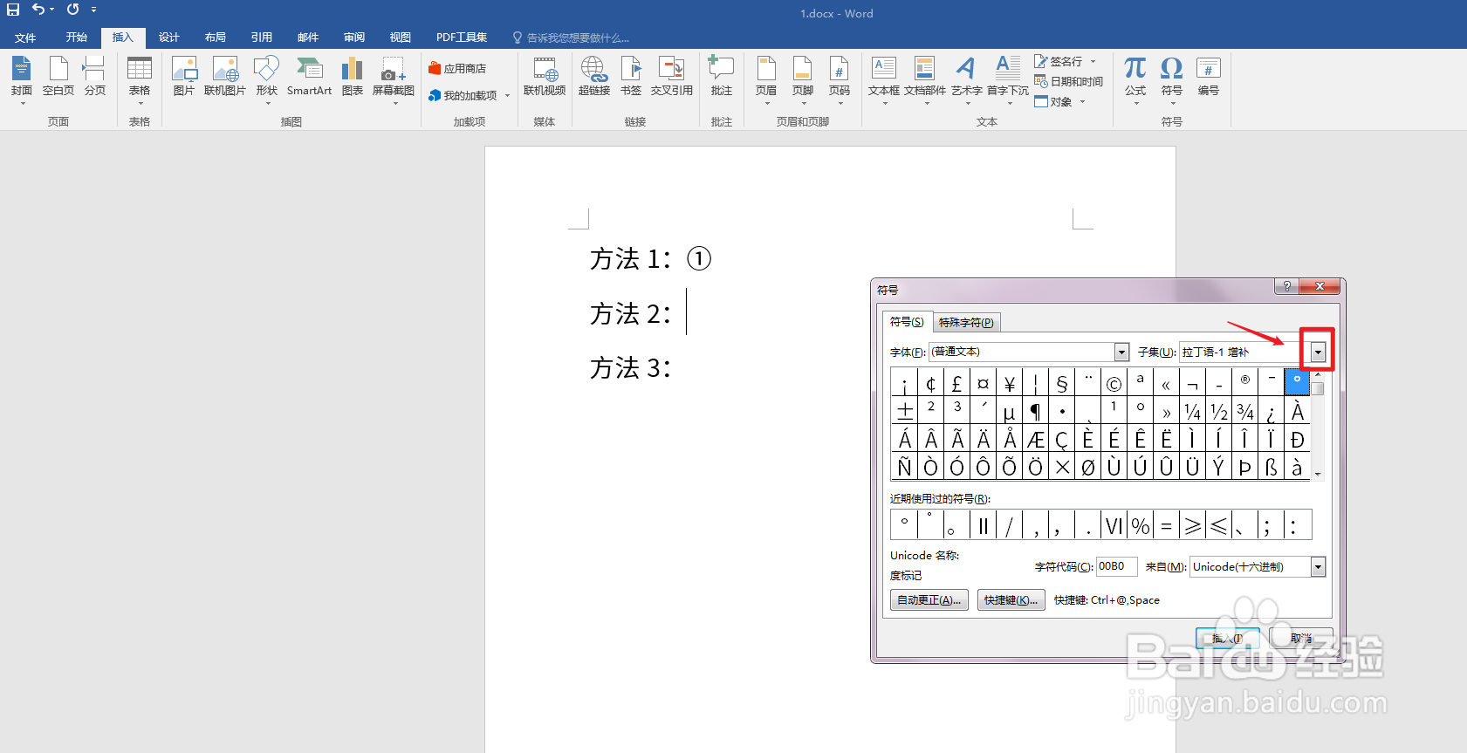Open the App Store (应用商店) add-ins
1467x753 pixels.
pyautogui.click(x=457, y=68)
